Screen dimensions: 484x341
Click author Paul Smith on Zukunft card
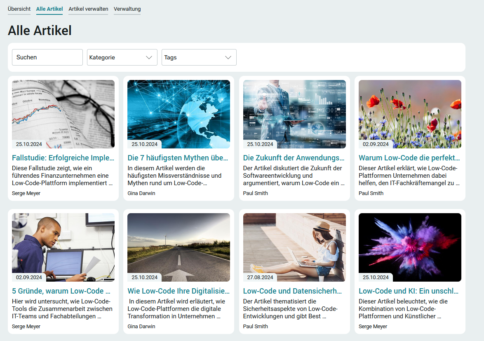coord(256,193)
